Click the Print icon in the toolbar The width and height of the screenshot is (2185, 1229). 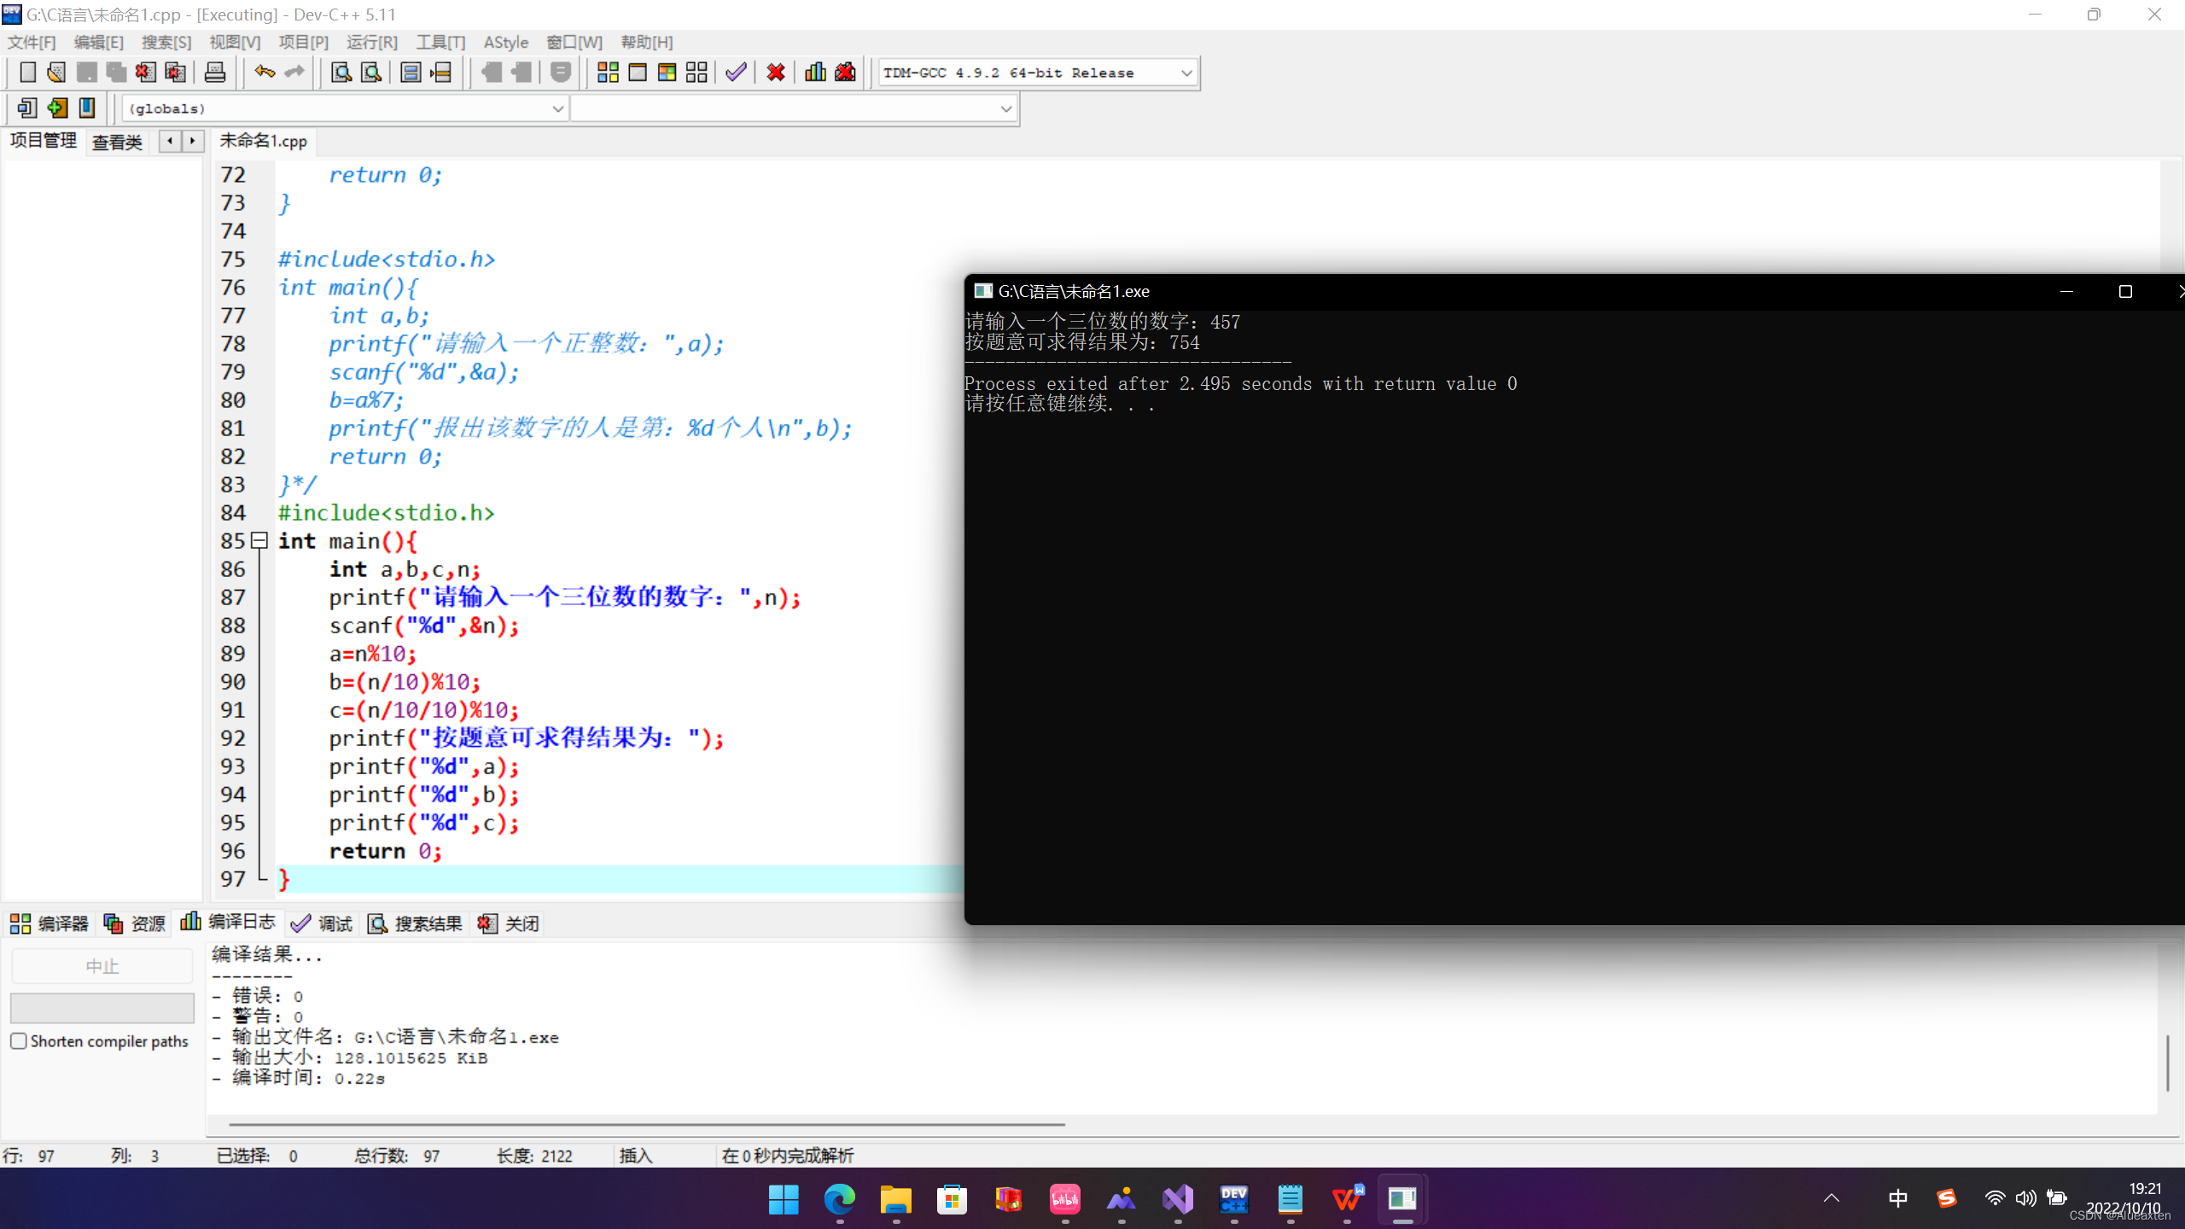[x=215, y=73]
